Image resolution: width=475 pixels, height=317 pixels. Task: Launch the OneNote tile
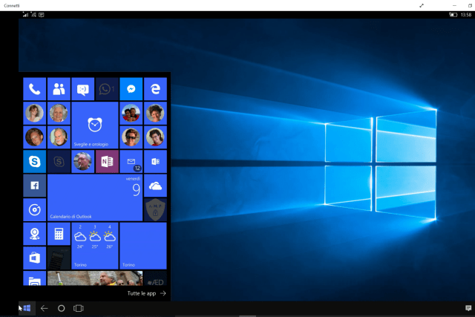[x=107, y=161]
